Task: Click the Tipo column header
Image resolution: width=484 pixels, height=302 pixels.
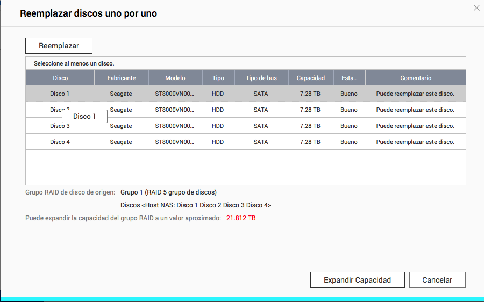Action: click(218, 78)
